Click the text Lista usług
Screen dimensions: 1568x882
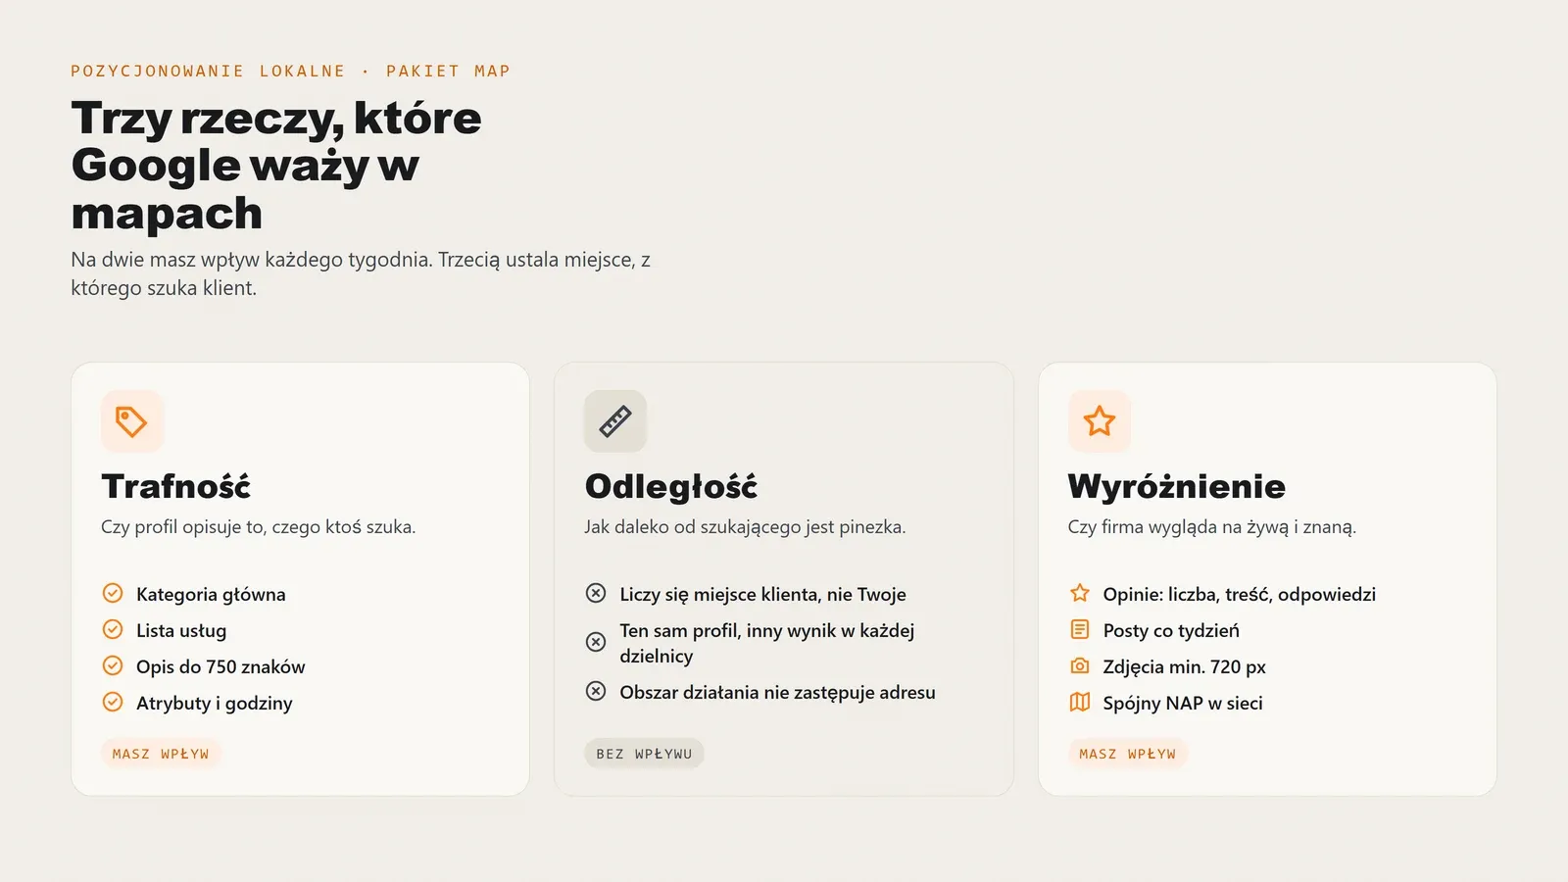pyautogui.click(x=181, y=630)
